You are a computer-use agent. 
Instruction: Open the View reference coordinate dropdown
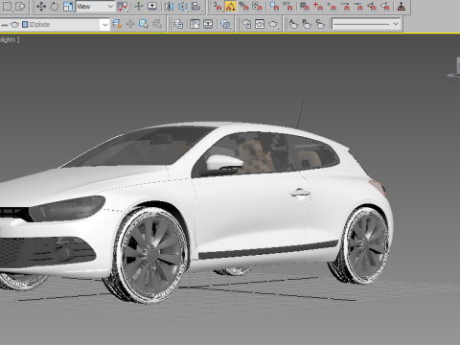point(95,6)
